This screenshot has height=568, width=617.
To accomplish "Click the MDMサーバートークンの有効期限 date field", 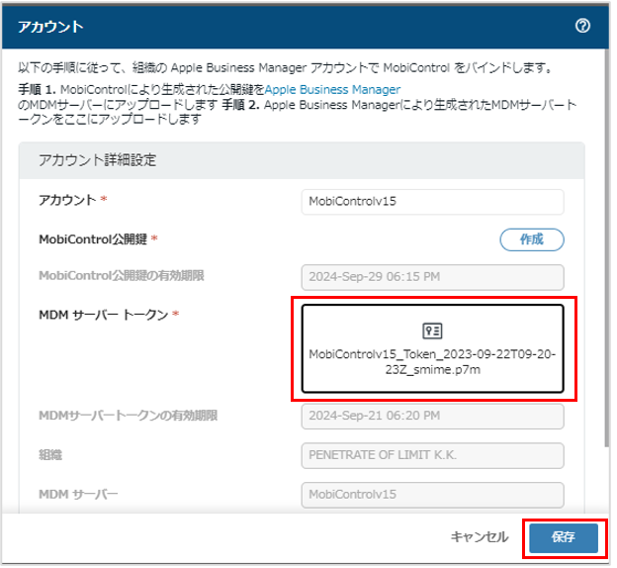I will tap(432, 417).
